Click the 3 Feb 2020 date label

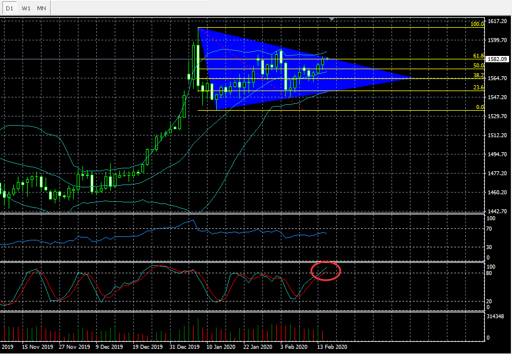coord(294,347)
